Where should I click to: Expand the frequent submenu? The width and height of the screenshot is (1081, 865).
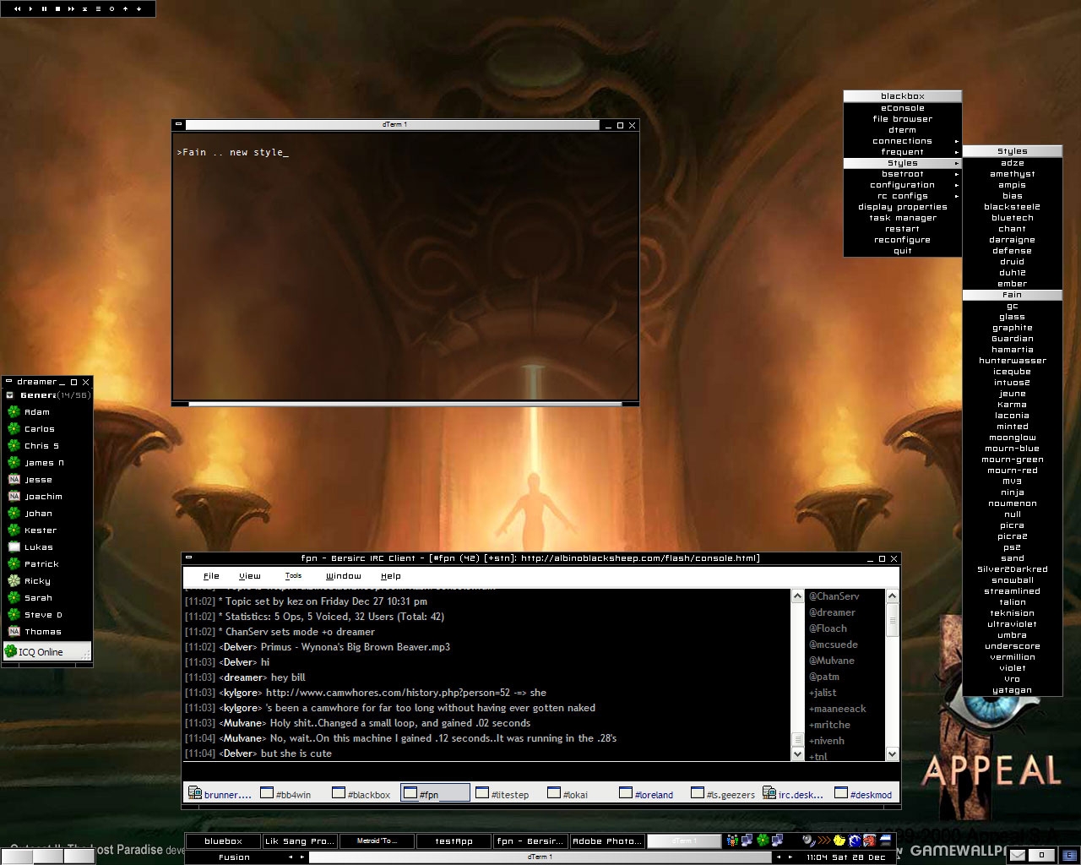pyautogui.click(x=902, y=152)
